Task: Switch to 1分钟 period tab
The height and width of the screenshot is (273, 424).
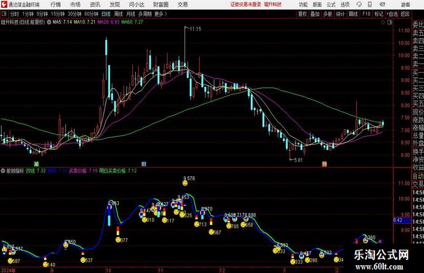Action: point(28,14)
